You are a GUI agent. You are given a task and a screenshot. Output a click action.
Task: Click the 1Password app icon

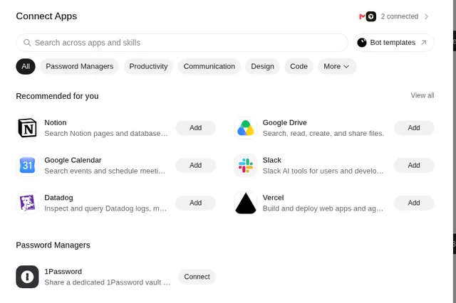pos(27,277)
